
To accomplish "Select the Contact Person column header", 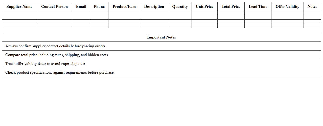I will [54, 7].
